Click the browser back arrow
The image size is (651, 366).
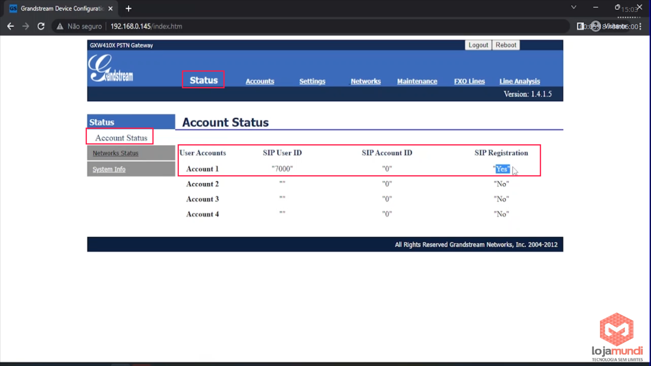(10, 26)
